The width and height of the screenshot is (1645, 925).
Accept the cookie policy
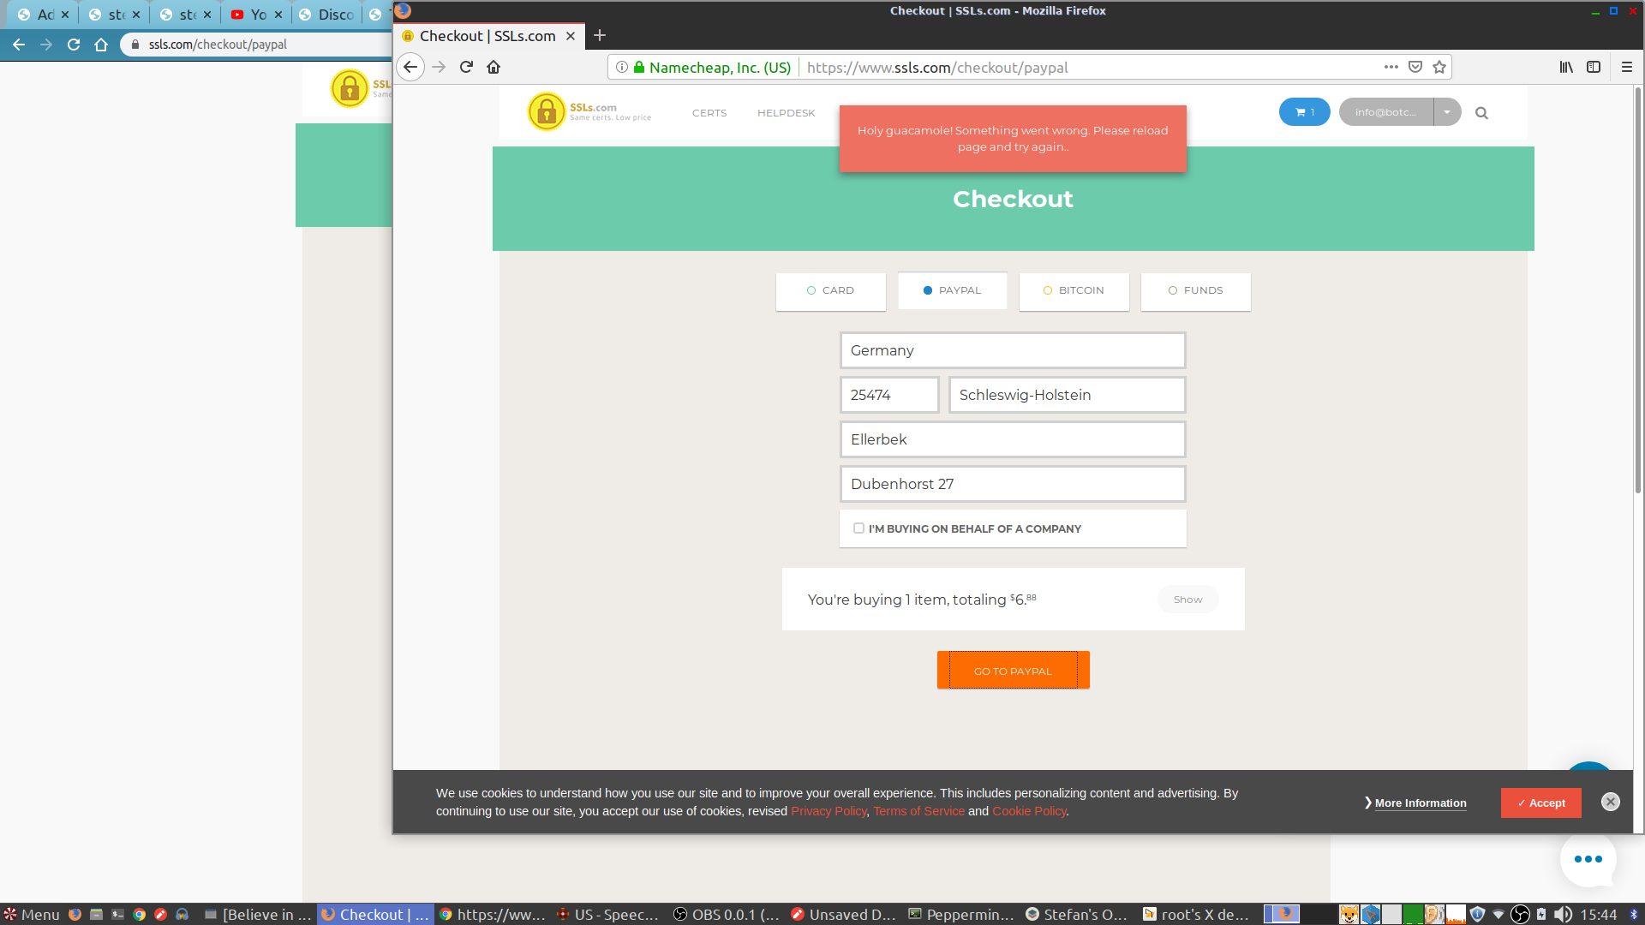point(1540,803)
